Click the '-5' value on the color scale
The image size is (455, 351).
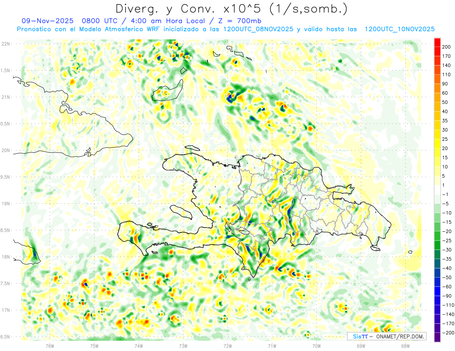point(445,204)
